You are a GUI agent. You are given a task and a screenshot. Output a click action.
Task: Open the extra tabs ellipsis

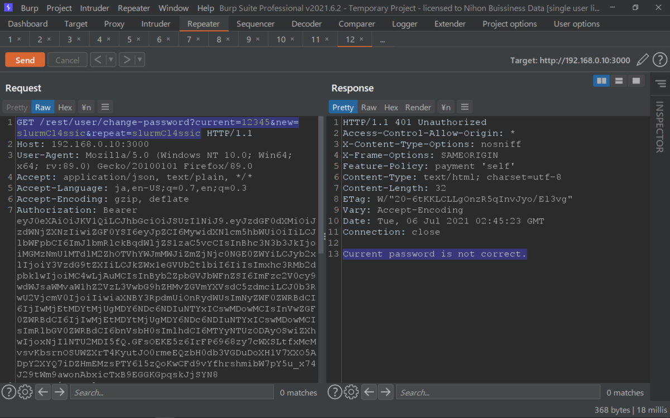pos(382,40)
